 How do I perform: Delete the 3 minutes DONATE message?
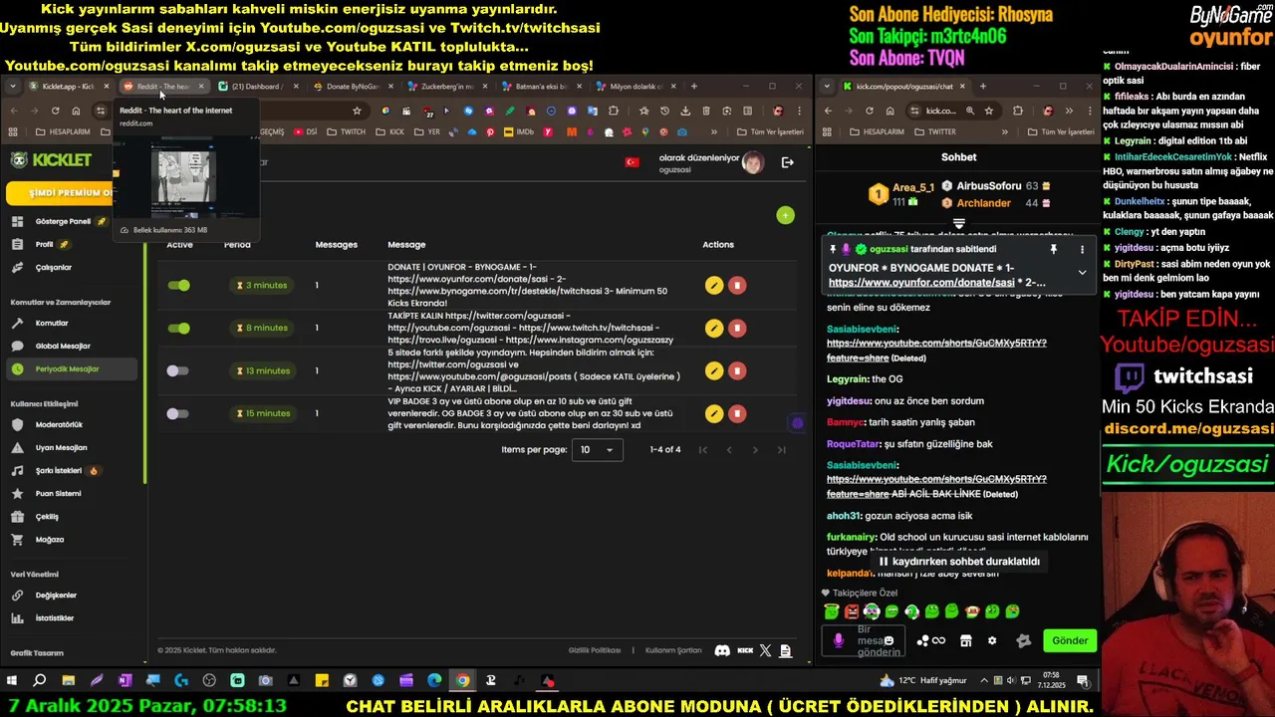click(x=737, y=286)
